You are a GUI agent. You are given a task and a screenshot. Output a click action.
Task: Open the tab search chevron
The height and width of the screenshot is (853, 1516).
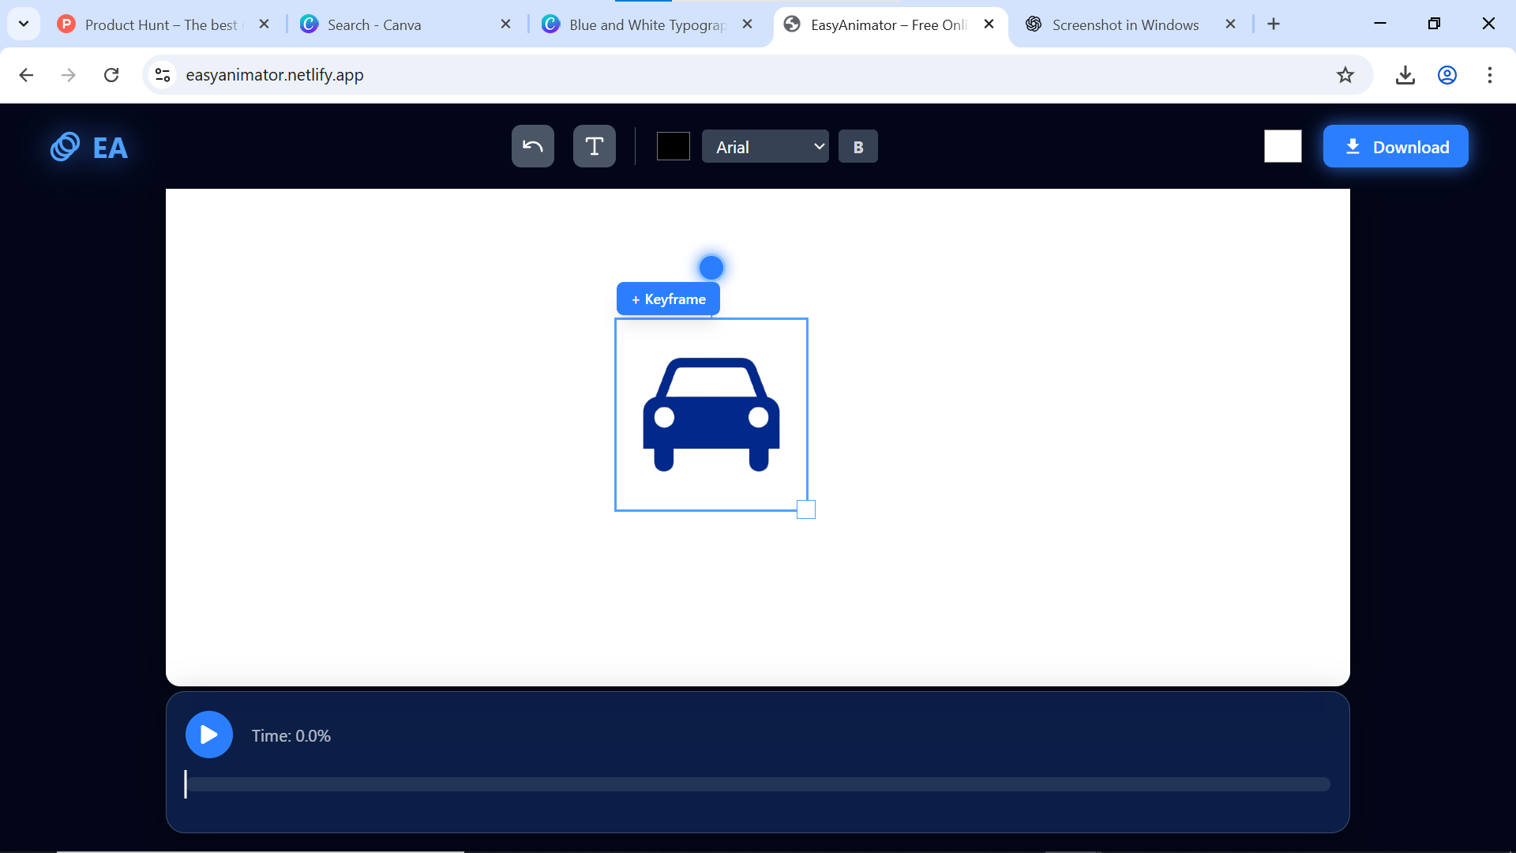(x=24, y=24)
